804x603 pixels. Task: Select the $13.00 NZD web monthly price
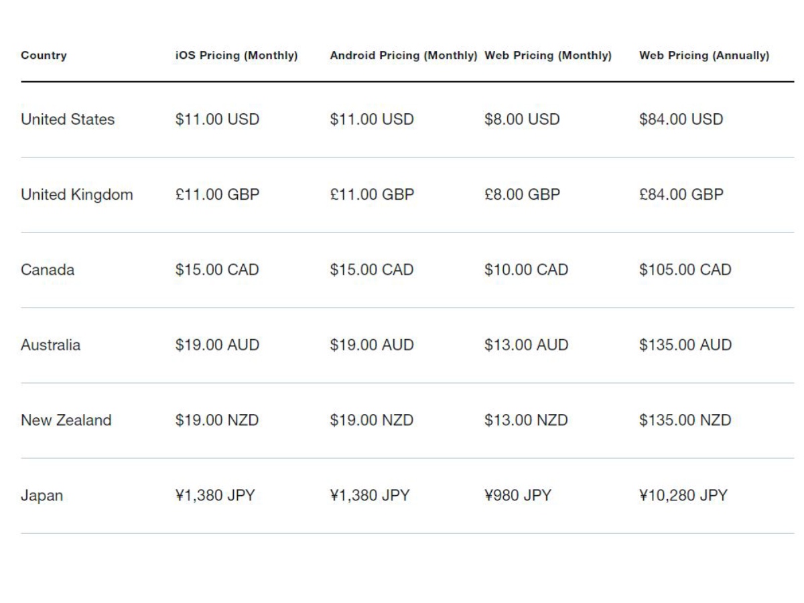(526, 421)
